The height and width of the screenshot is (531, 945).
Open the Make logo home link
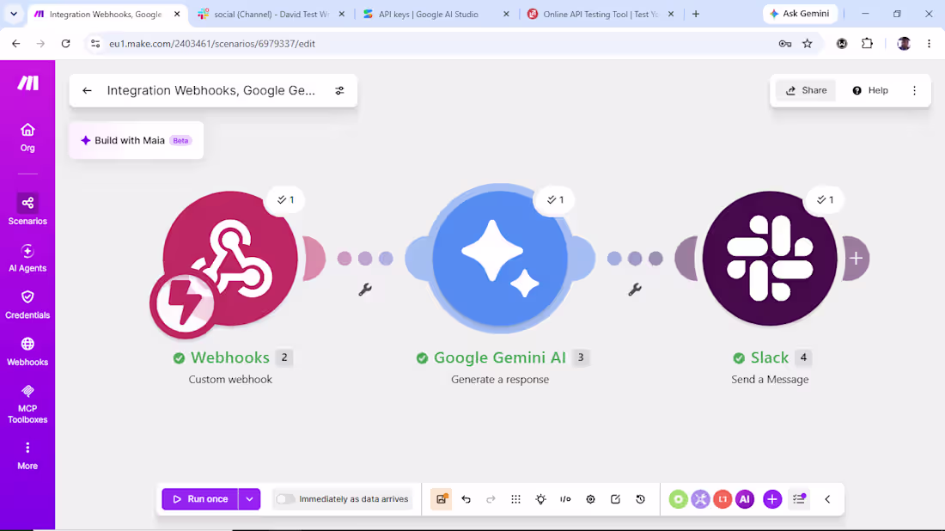(x=27, y=82)
